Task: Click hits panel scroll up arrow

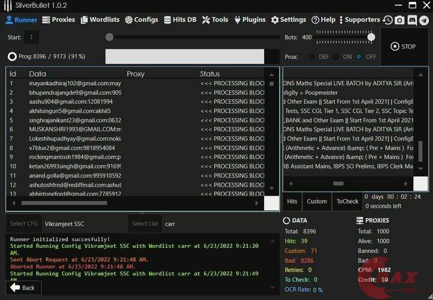Action: [x=420, y=74]
